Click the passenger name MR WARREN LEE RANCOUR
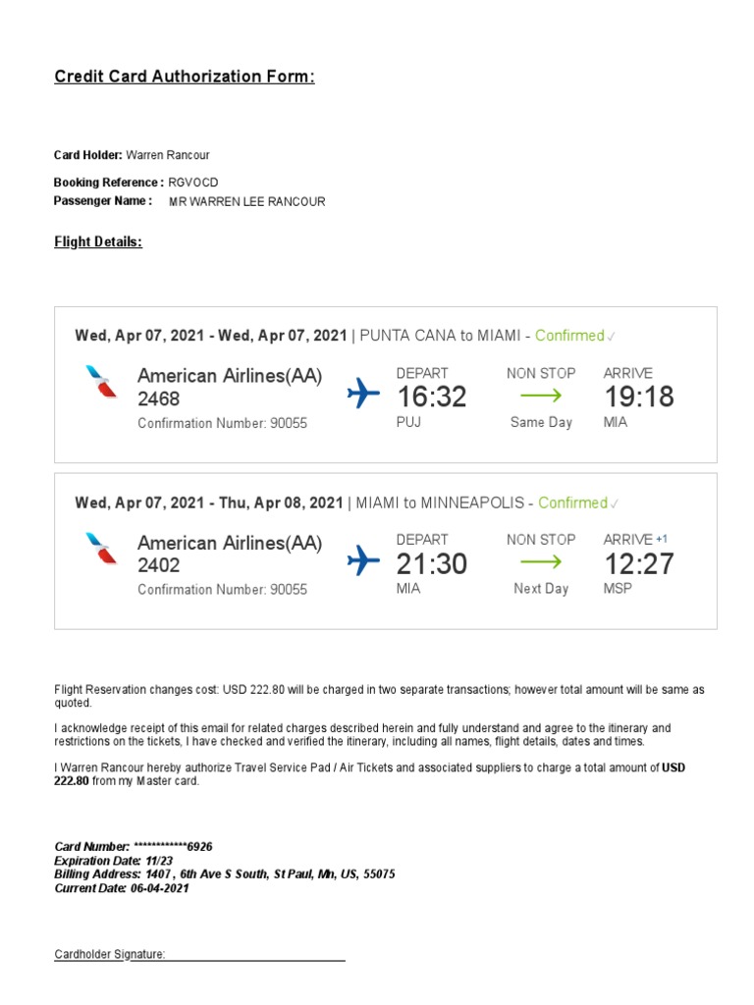The image size is (754, 1005). point(246,202)
